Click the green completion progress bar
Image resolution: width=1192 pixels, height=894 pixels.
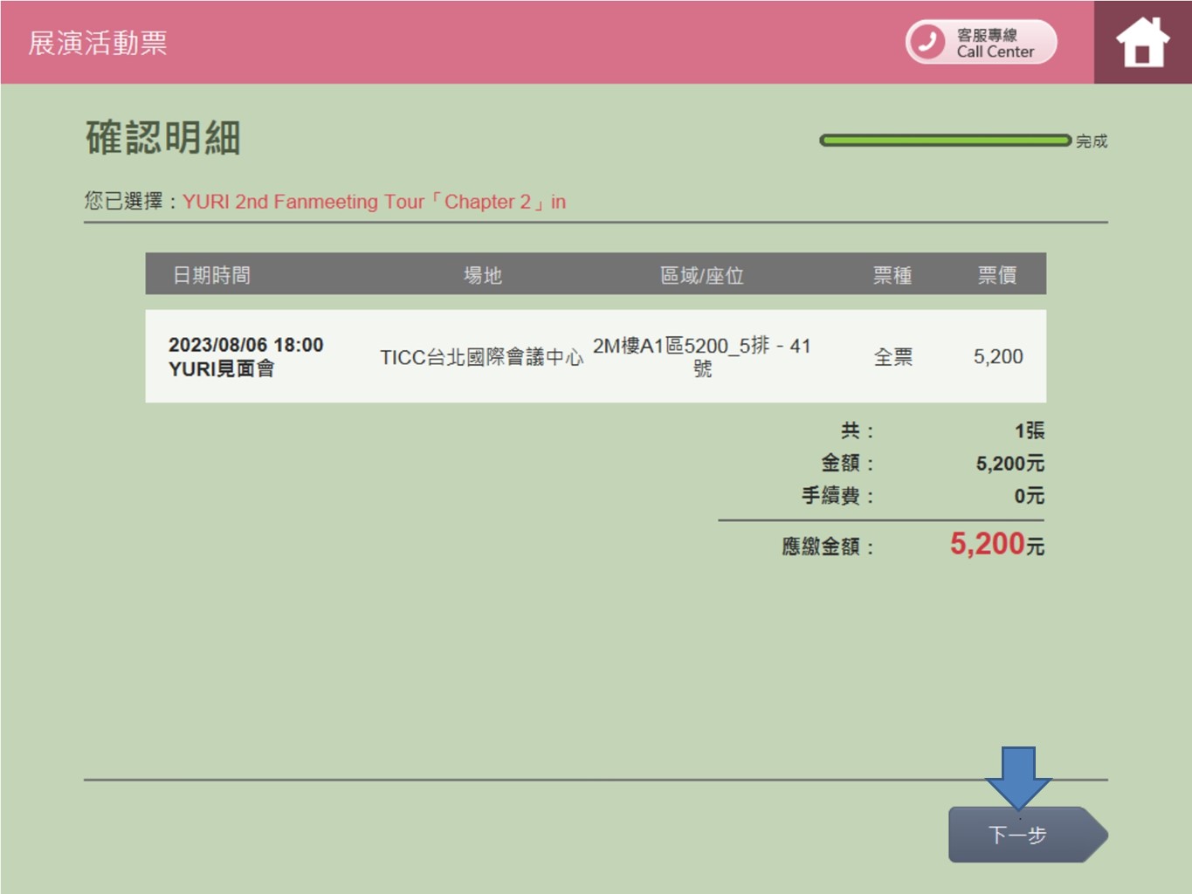(945, 141)
